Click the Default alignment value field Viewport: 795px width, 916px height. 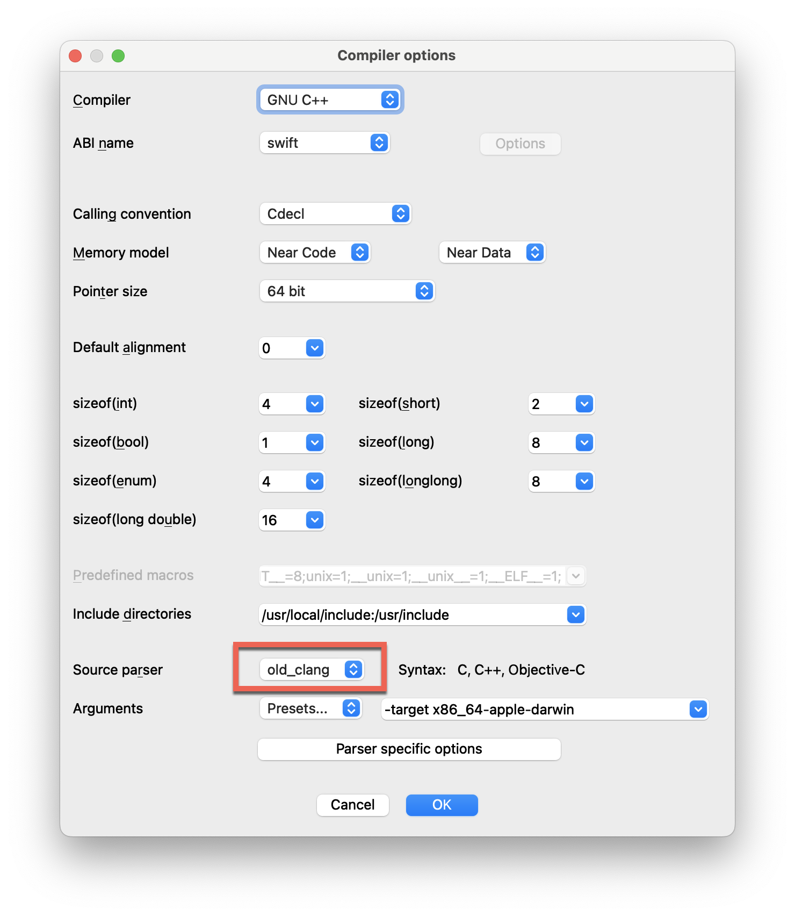tap(283, 348)
